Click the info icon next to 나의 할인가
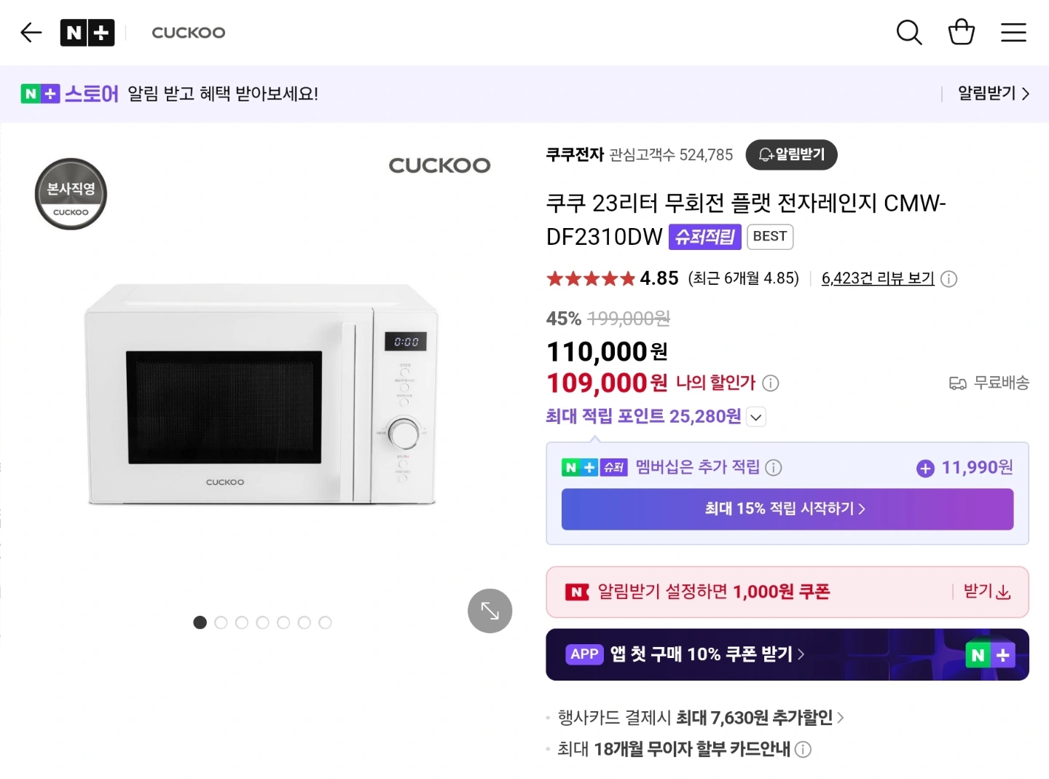The height and width of the screenshot is (779, 1049). 771,383
